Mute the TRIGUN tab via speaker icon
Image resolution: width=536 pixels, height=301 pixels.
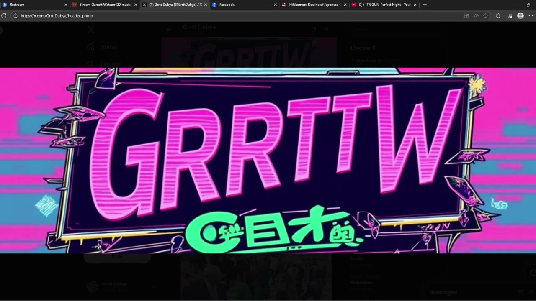click(x=361, y=5)
